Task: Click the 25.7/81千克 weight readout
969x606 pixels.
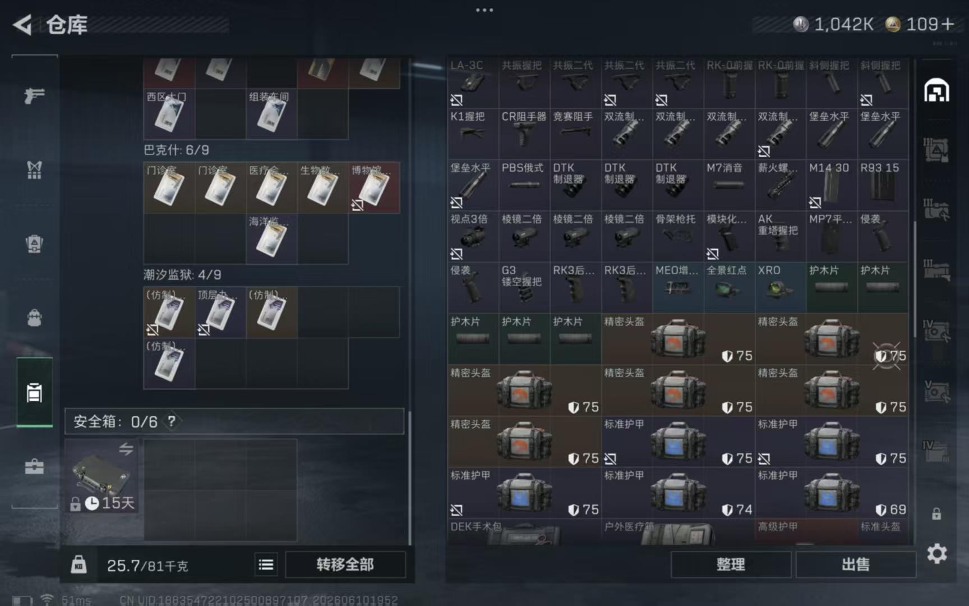Action: pyautogui.click(x=147, y=565)
